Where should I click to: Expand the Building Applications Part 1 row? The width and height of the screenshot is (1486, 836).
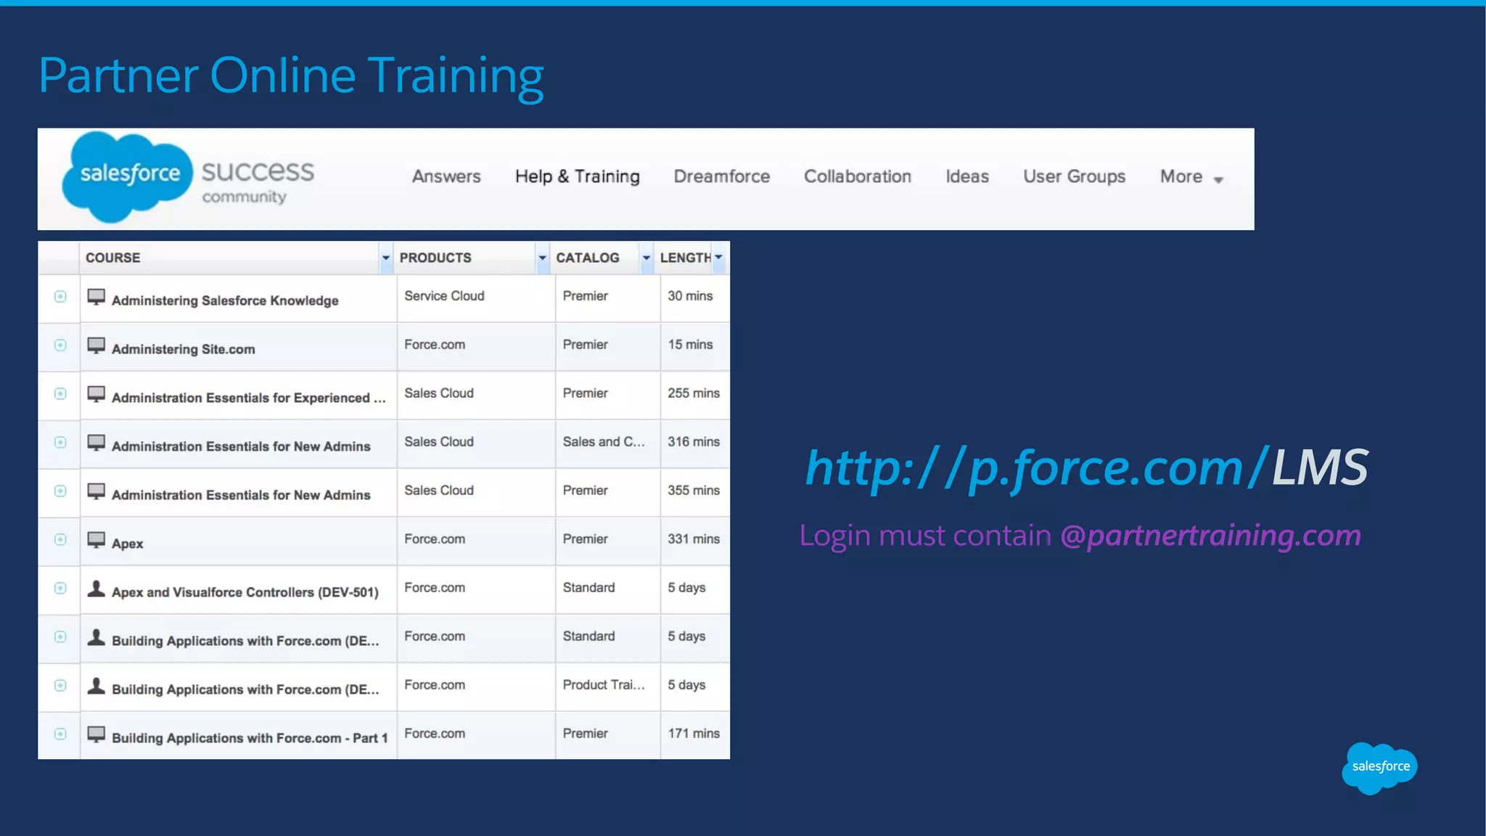click(x=60, y=734)
